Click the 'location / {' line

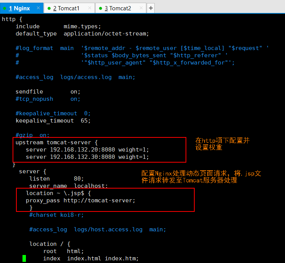click(x=50, y=244)
